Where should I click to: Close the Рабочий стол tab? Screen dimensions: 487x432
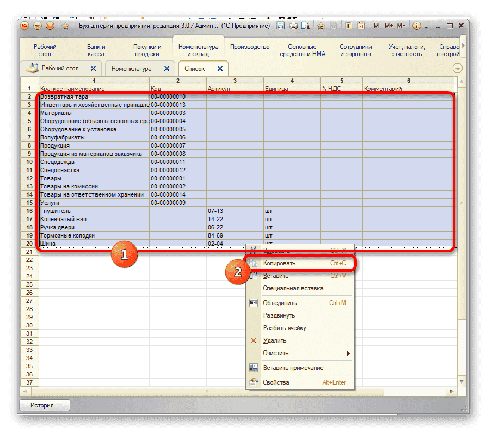click(94, 69)
